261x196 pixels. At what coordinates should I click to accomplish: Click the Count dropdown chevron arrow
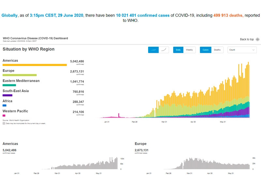[253, 50]
